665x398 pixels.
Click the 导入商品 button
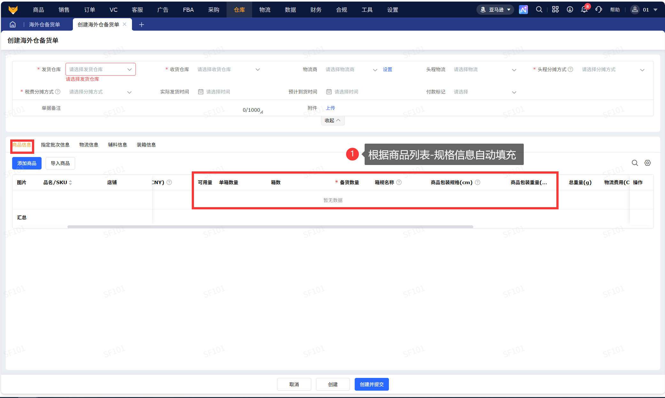(60, 163)
